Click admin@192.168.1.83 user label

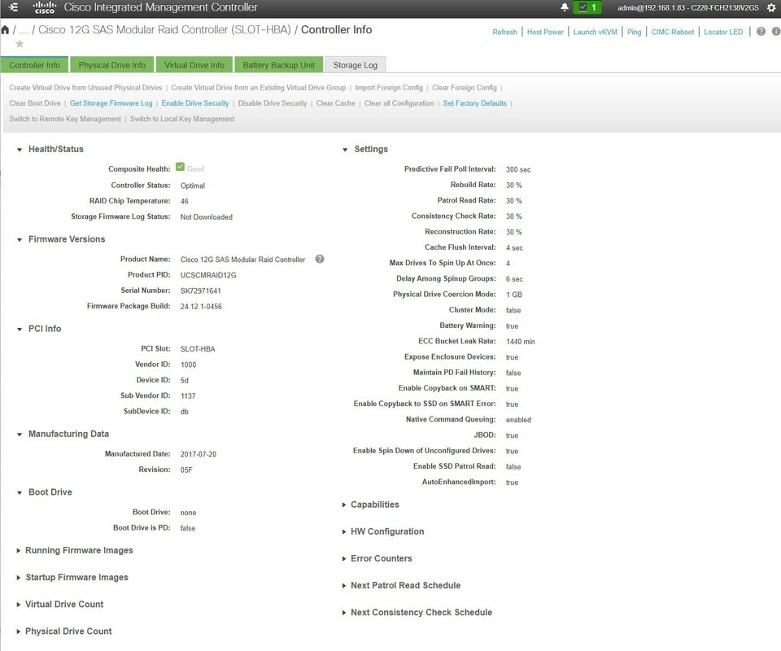click(688, 7)
